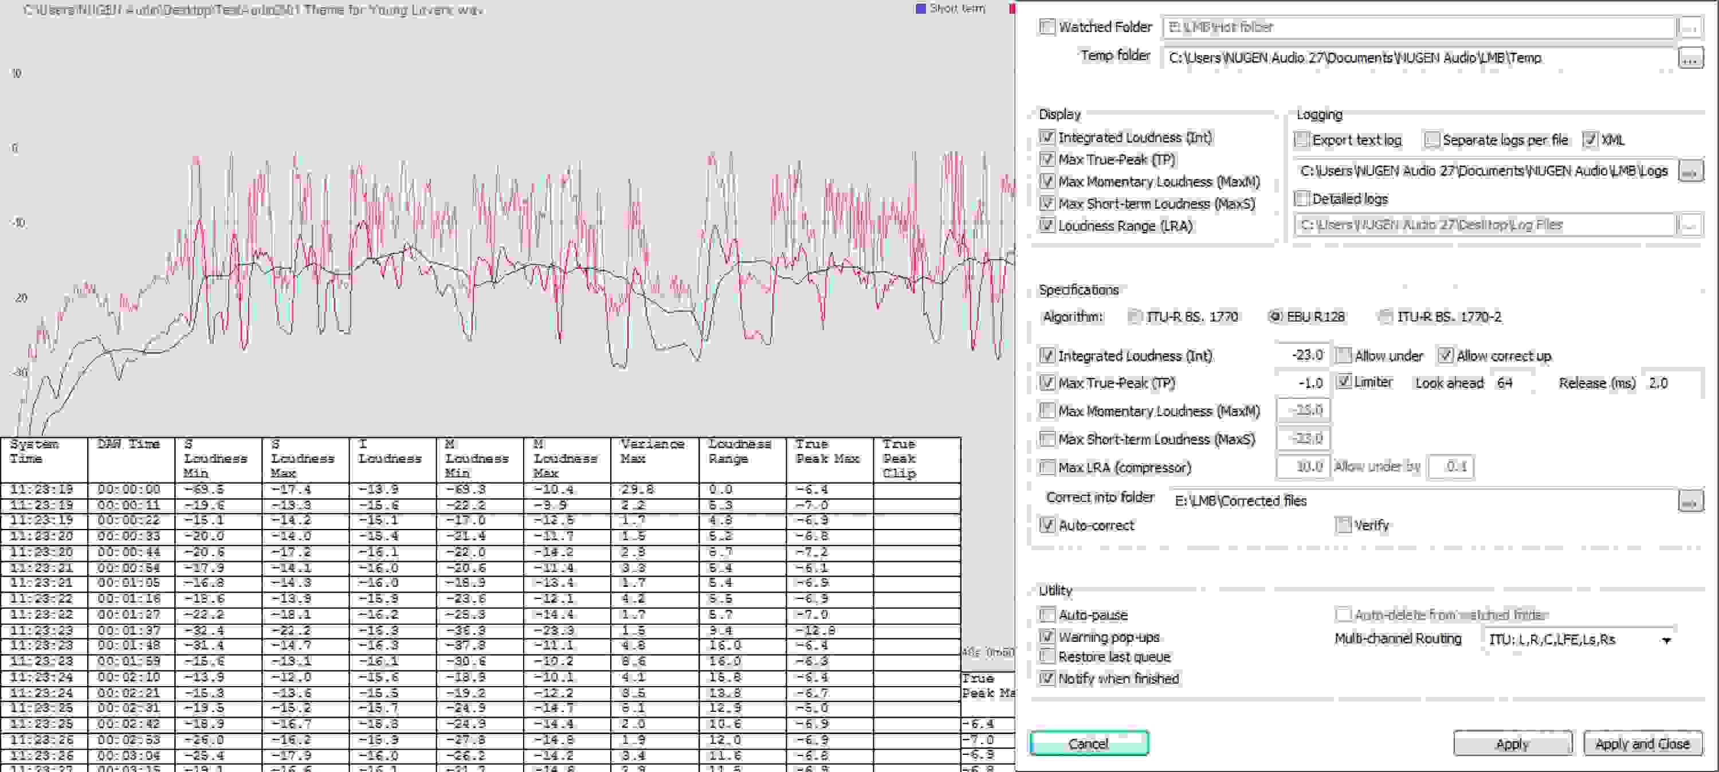
Task: Enable the Export text log option
Action: coord(1302,139)
